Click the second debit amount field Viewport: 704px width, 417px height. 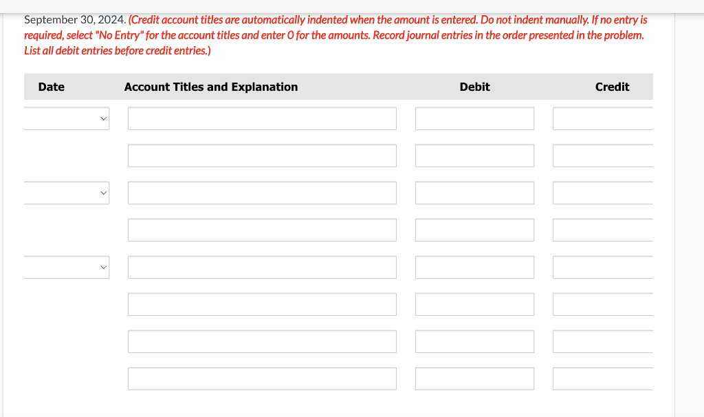tap(474, 156)
